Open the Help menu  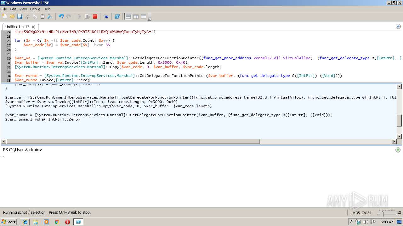47,9
